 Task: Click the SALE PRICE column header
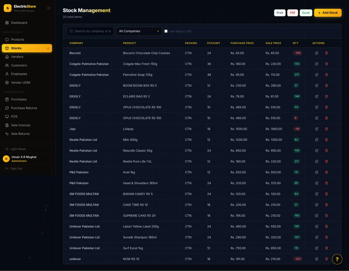pyautogui.click(x=273, y=43)
